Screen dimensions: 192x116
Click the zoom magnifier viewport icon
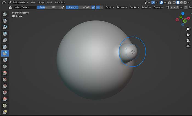(x=188, y=29)
